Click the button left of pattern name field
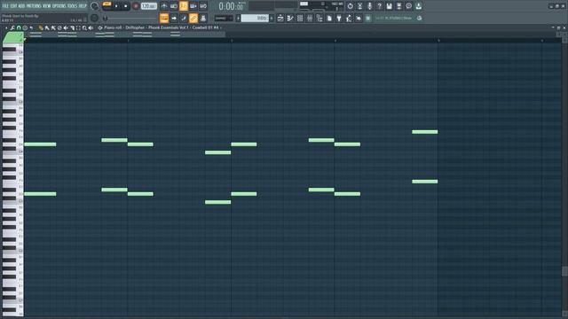This screenshot has width=568, height=319. tap(238, 18)
